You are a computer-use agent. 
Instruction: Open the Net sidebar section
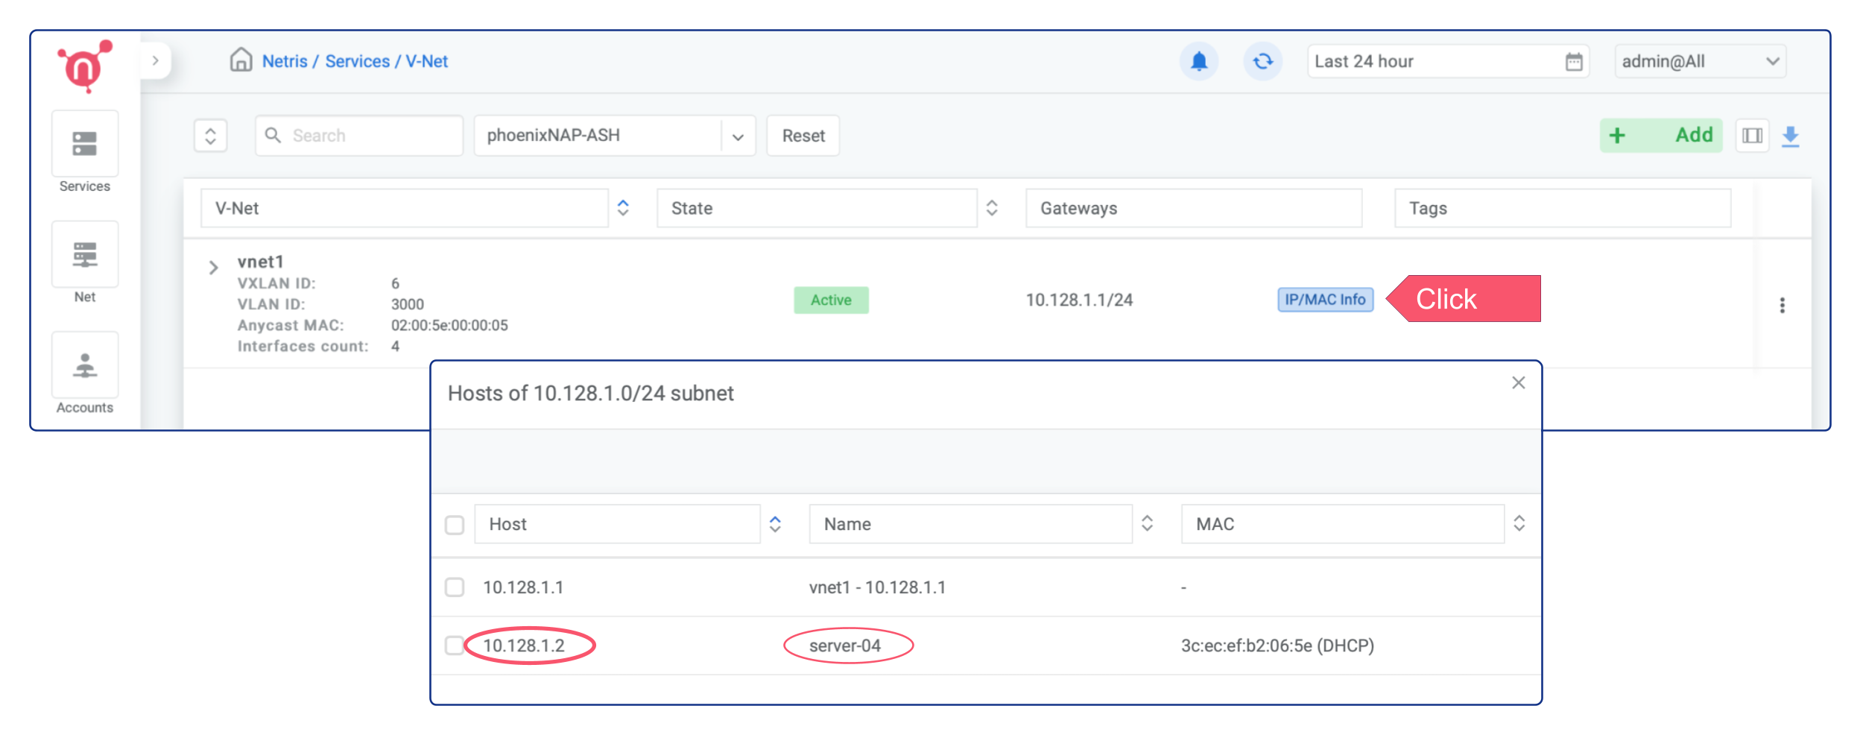click(x=85, y=254)
